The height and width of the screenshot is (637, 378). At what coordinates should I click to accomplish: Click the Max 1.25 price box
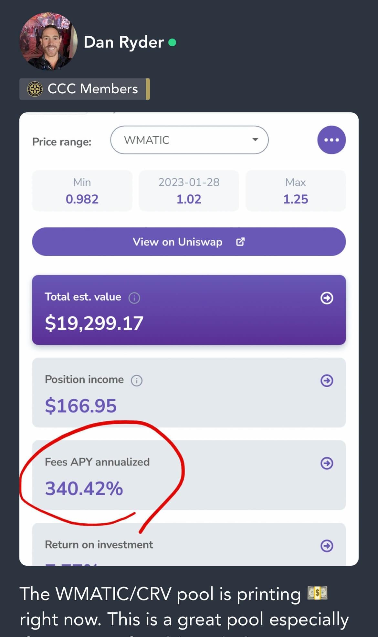(296, 191)
